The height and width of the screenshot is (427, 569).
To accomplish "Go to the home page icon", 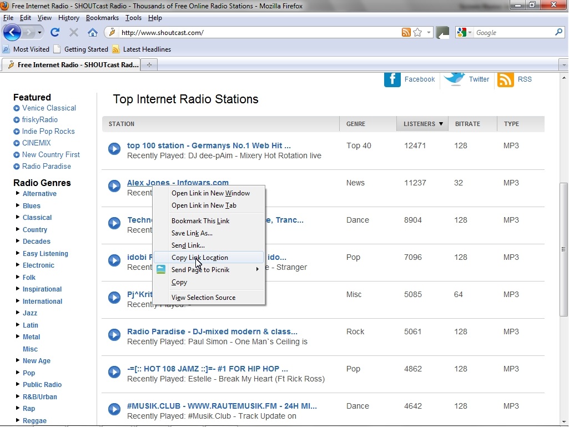I will point(93,32).
